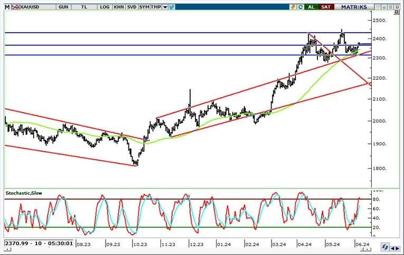
Task: Click the envelope icon beside XAUUSD
Action: pyautogui.click(x=14, y=7)
